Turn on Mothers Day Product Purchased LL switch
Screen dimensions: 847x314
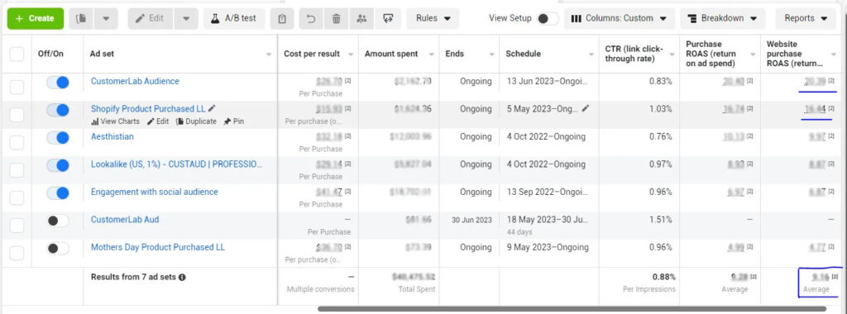58,248
